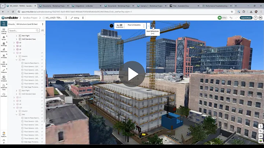Go to the Next Milestone button
Screen dimensions: 264x148
(x=153, y=26)
